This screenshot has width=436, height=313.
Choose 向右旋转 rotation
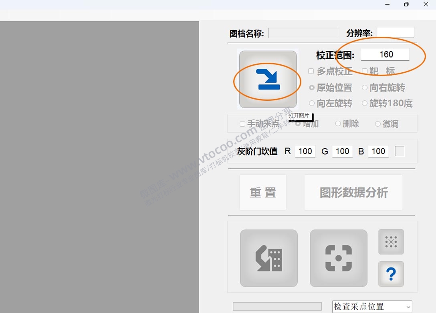pyautogui.click(x=365, y=88)
